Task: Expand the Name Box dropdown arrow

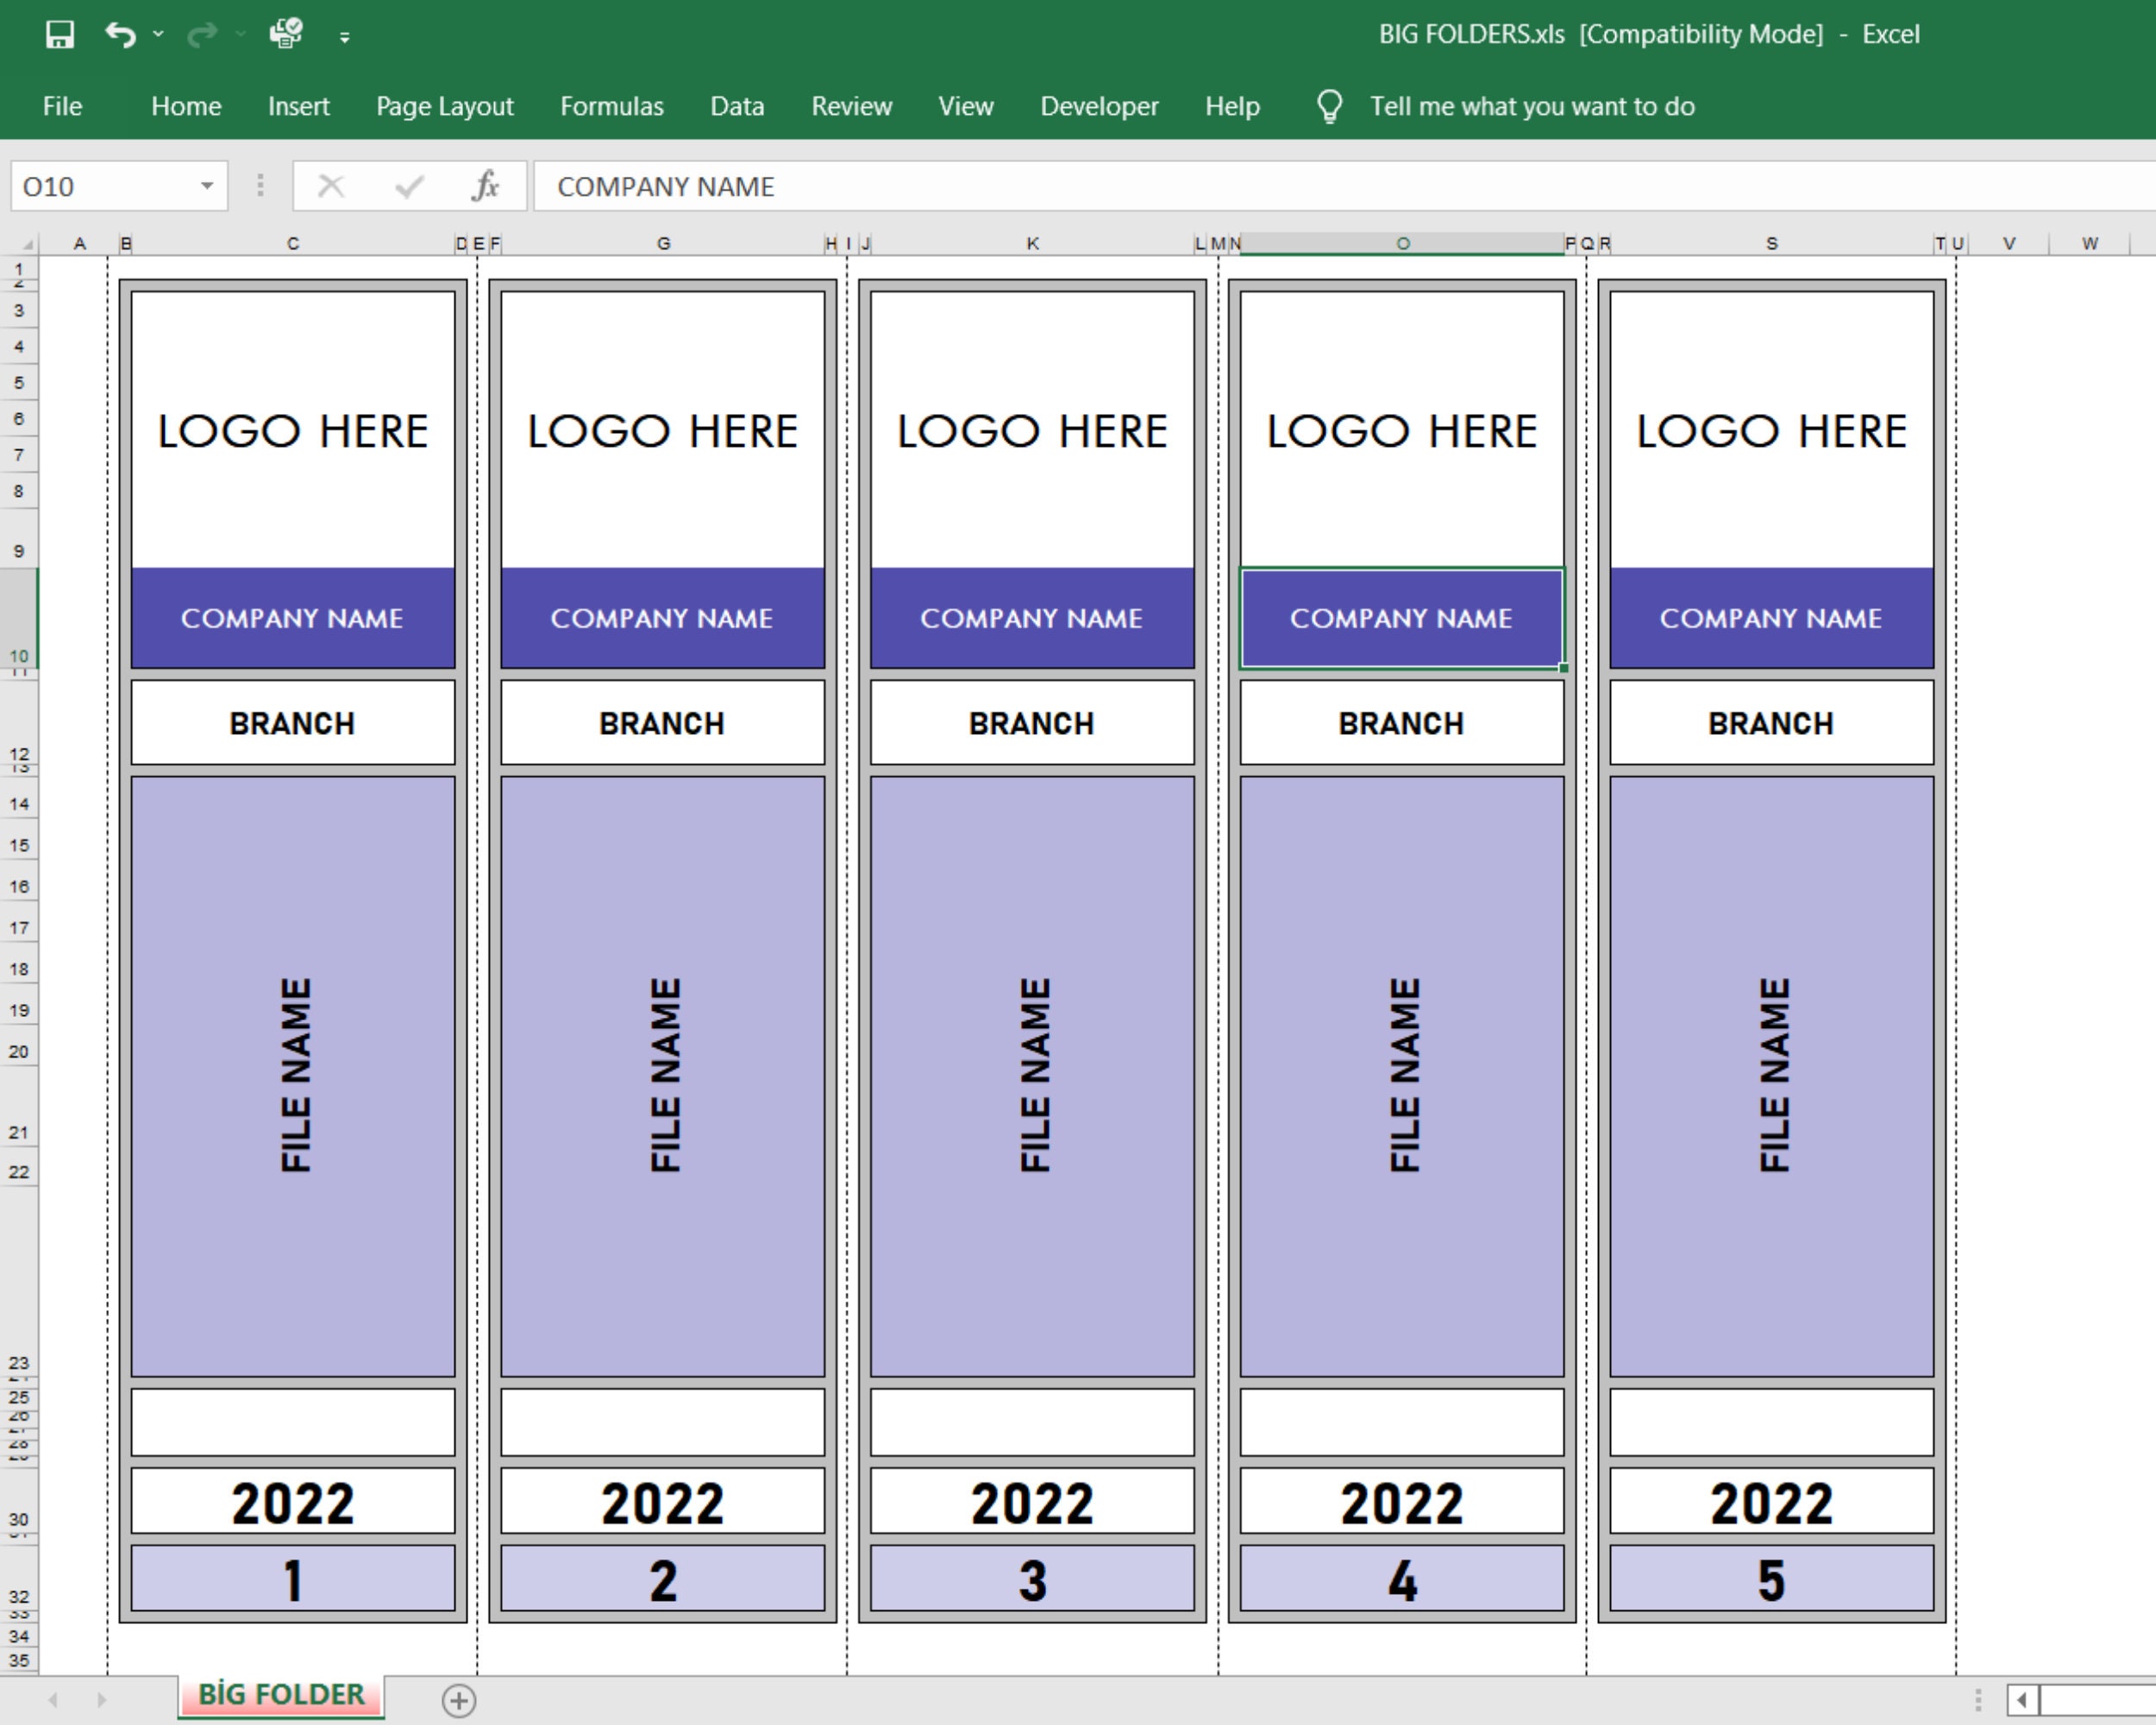Action: click(x=207, y=186)
